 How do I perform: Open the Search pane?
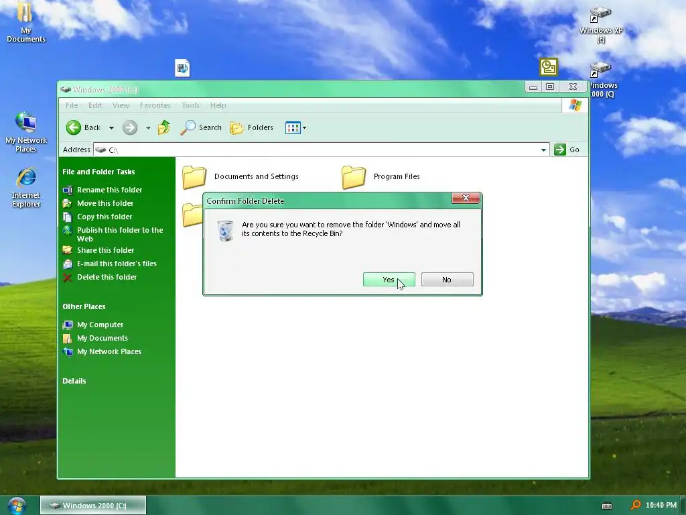201,127
